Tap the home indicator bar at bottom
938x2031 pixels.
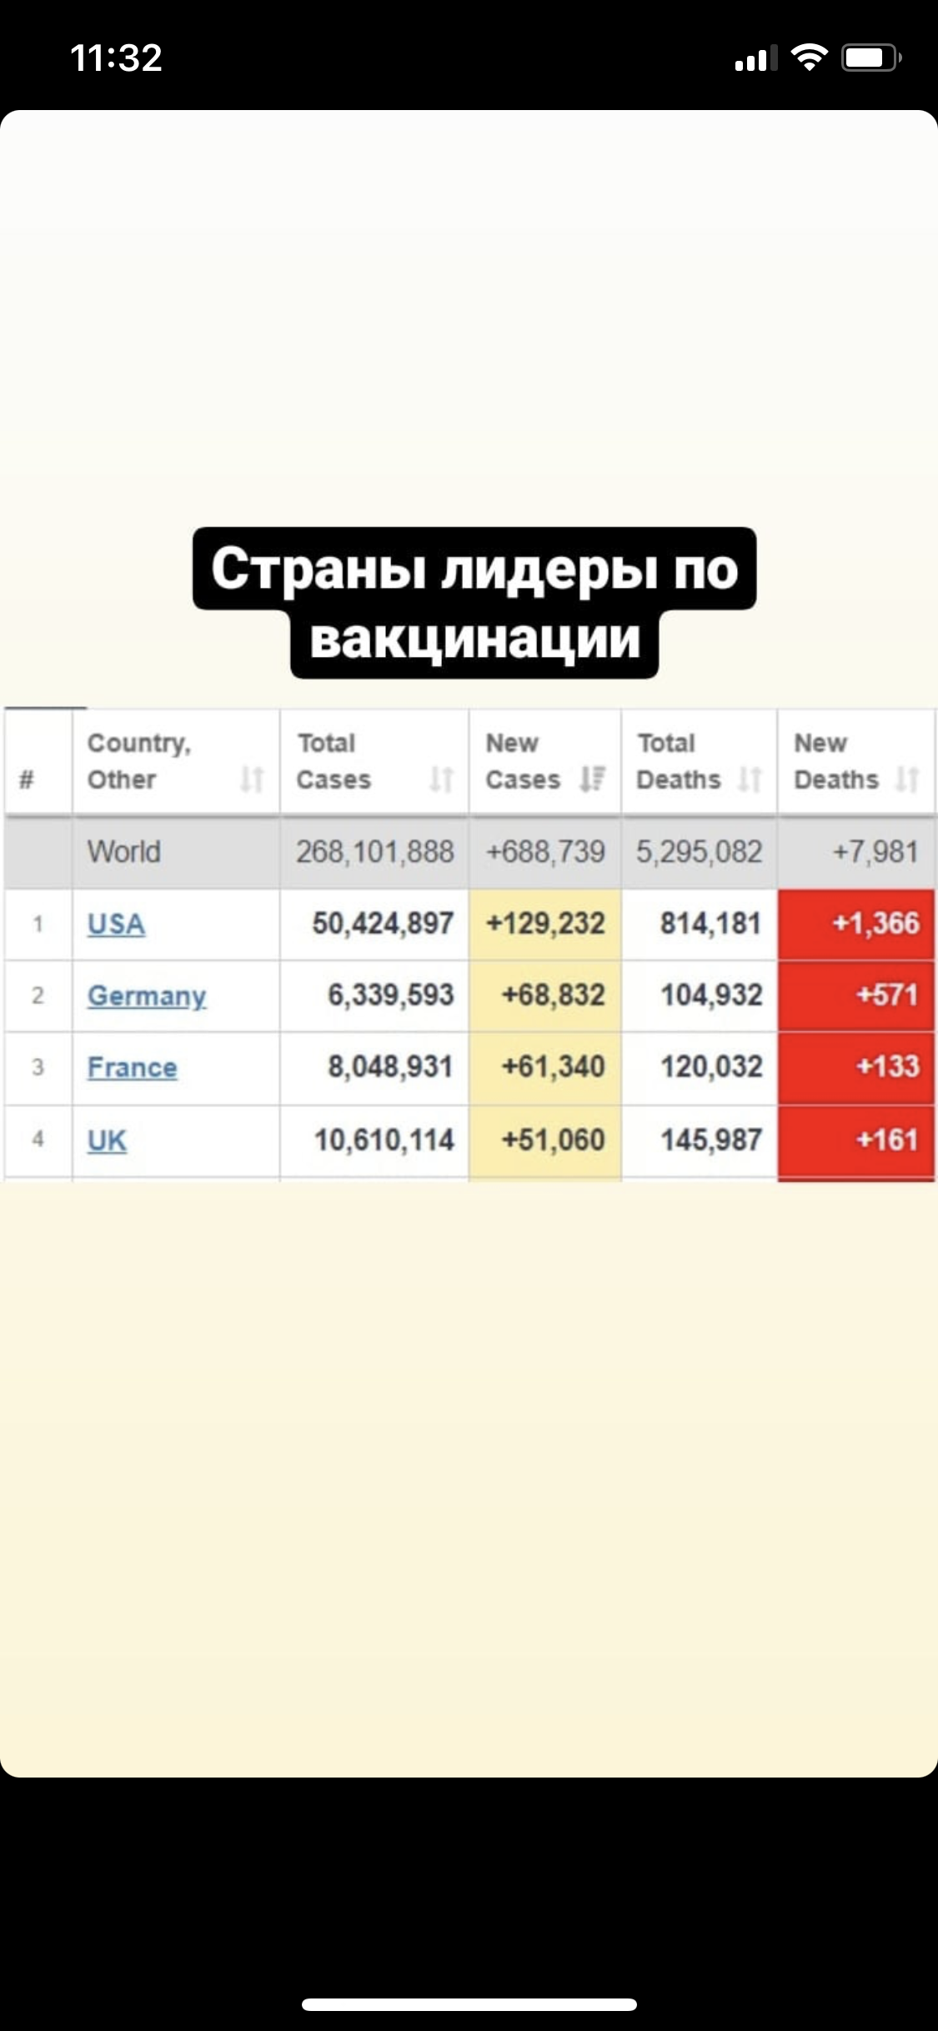[469, 2004]
